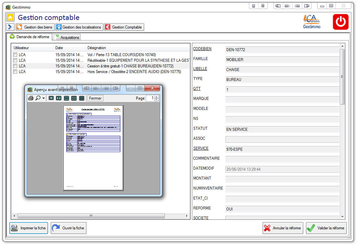The width and height of the screenshot is (357, 245).
Task: Click Valider la réforme button
Action: [x=326, y=228]
